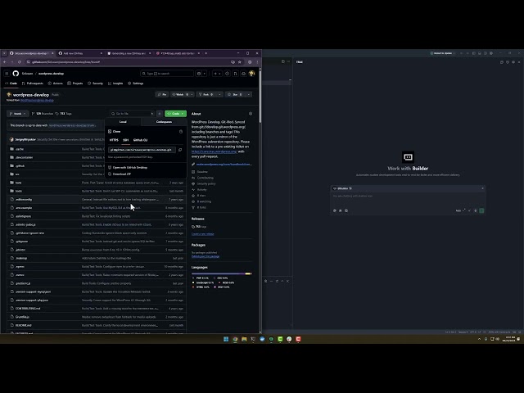524x393 pixels.
Task: Select the GitHub CLI clone option
Action: point(140,140)
